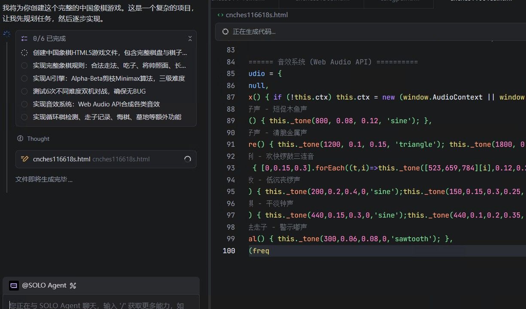Screen dimensions: 526x309
Task: Click the agent running spinner icon at left
Action: pyautogui.click(x=7, y=34)
